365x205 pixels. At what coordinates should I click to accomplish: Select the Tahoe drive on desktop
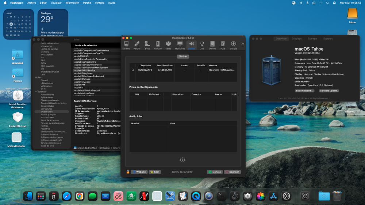[x=352, y=16]
